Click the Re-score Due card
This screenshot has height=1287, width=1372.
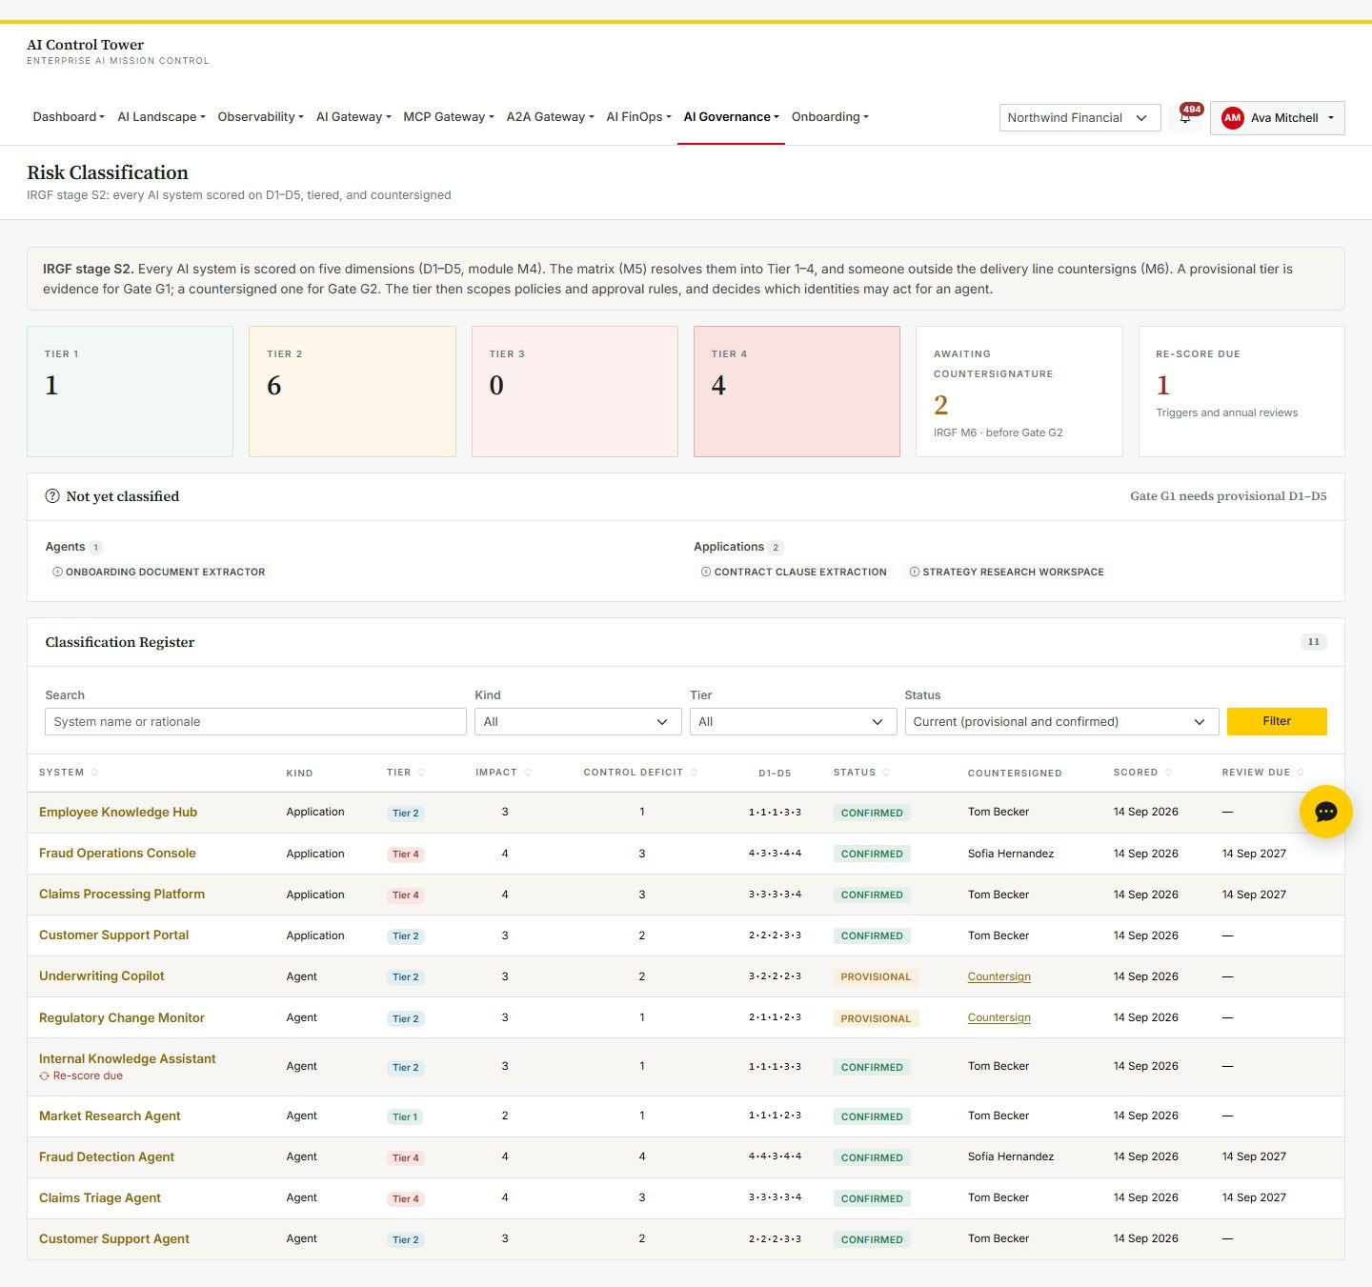point(1241,392)
